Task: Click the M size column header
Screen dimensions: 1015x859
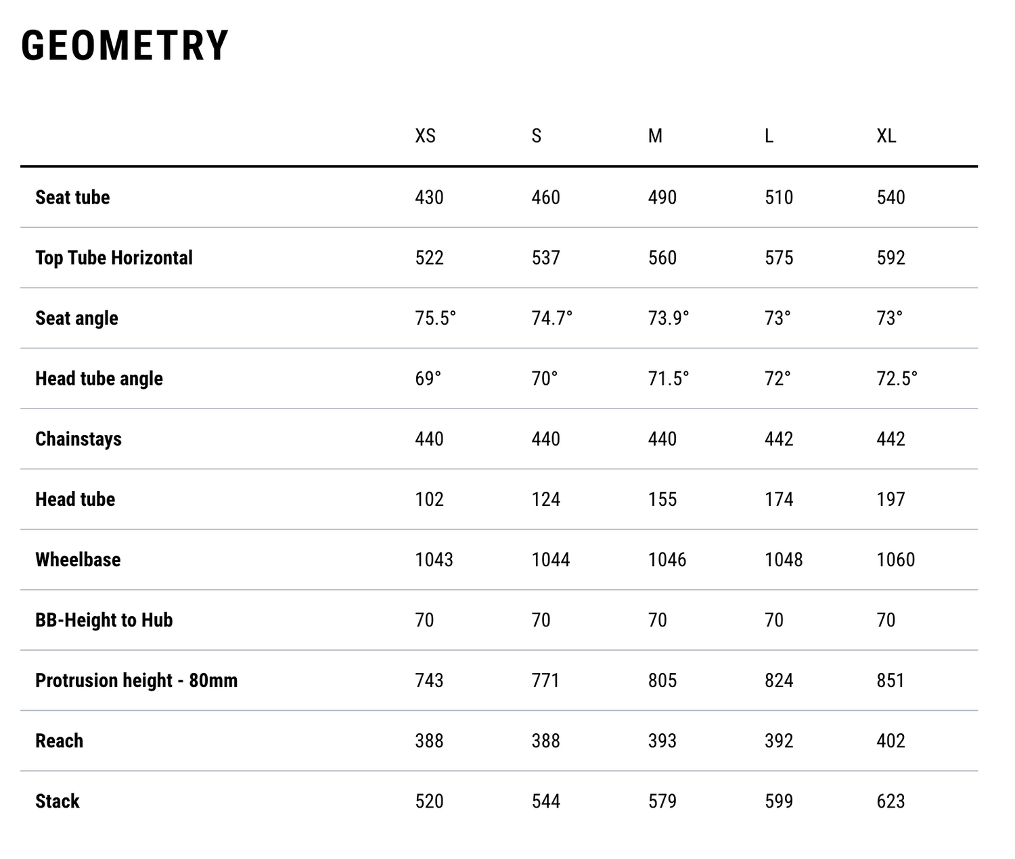Action: (x=654, y=136)
